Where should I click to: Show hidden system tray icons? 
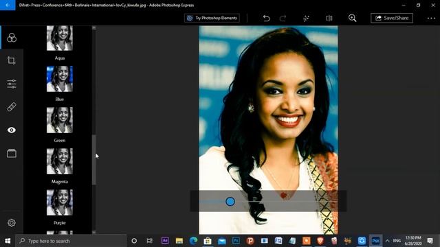(387, 241)
